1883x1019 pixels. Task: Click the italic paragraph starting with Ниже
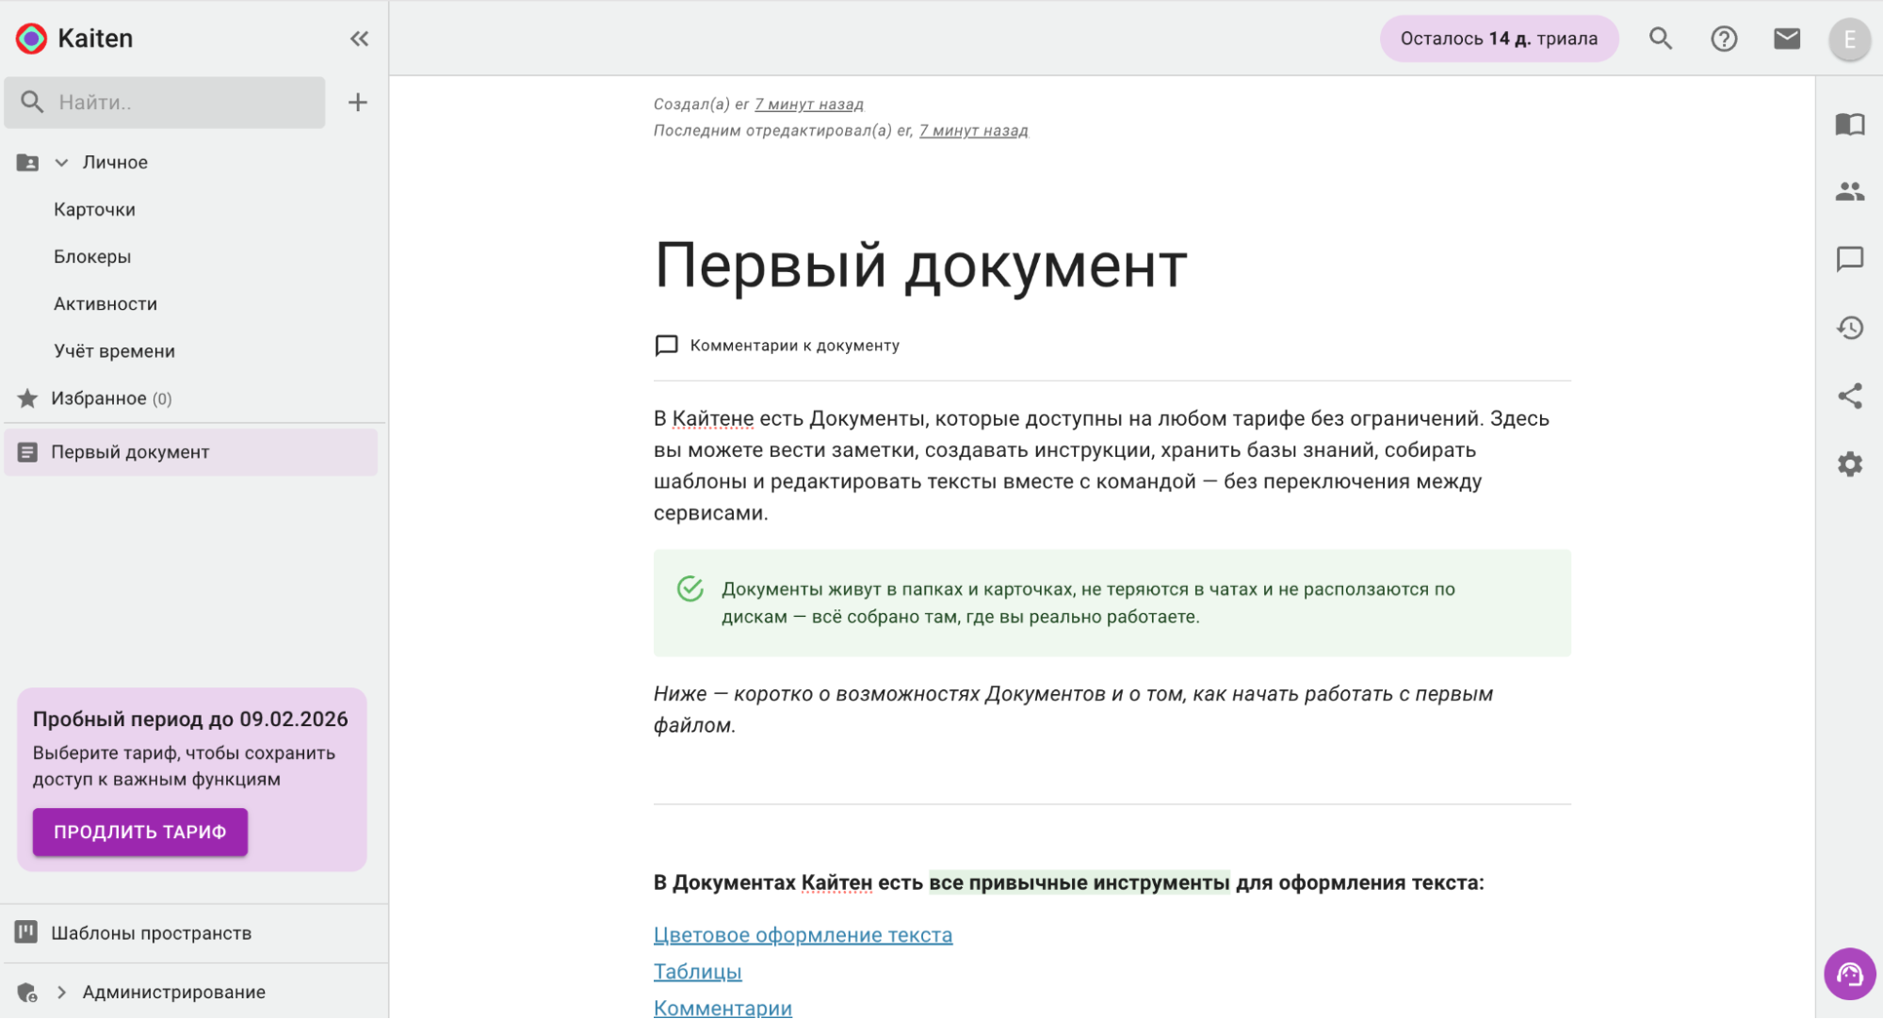pyautogui.click(x=1074, y=710)
